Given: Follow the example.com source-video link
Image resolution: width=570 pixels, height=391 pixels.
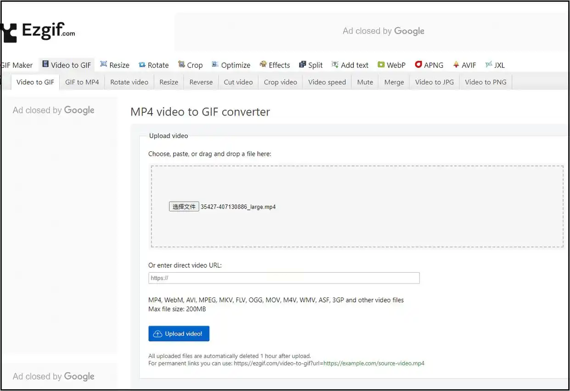Looking at the screenshot, I should [x=374, y=363].
